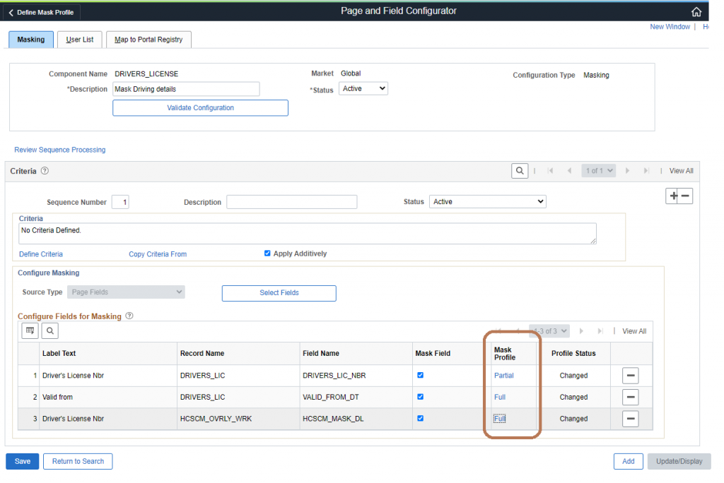Open Full mask profile for VALID_FROM_DT
The height and width of the screenshot is (483, 724).
coord(500,397)
